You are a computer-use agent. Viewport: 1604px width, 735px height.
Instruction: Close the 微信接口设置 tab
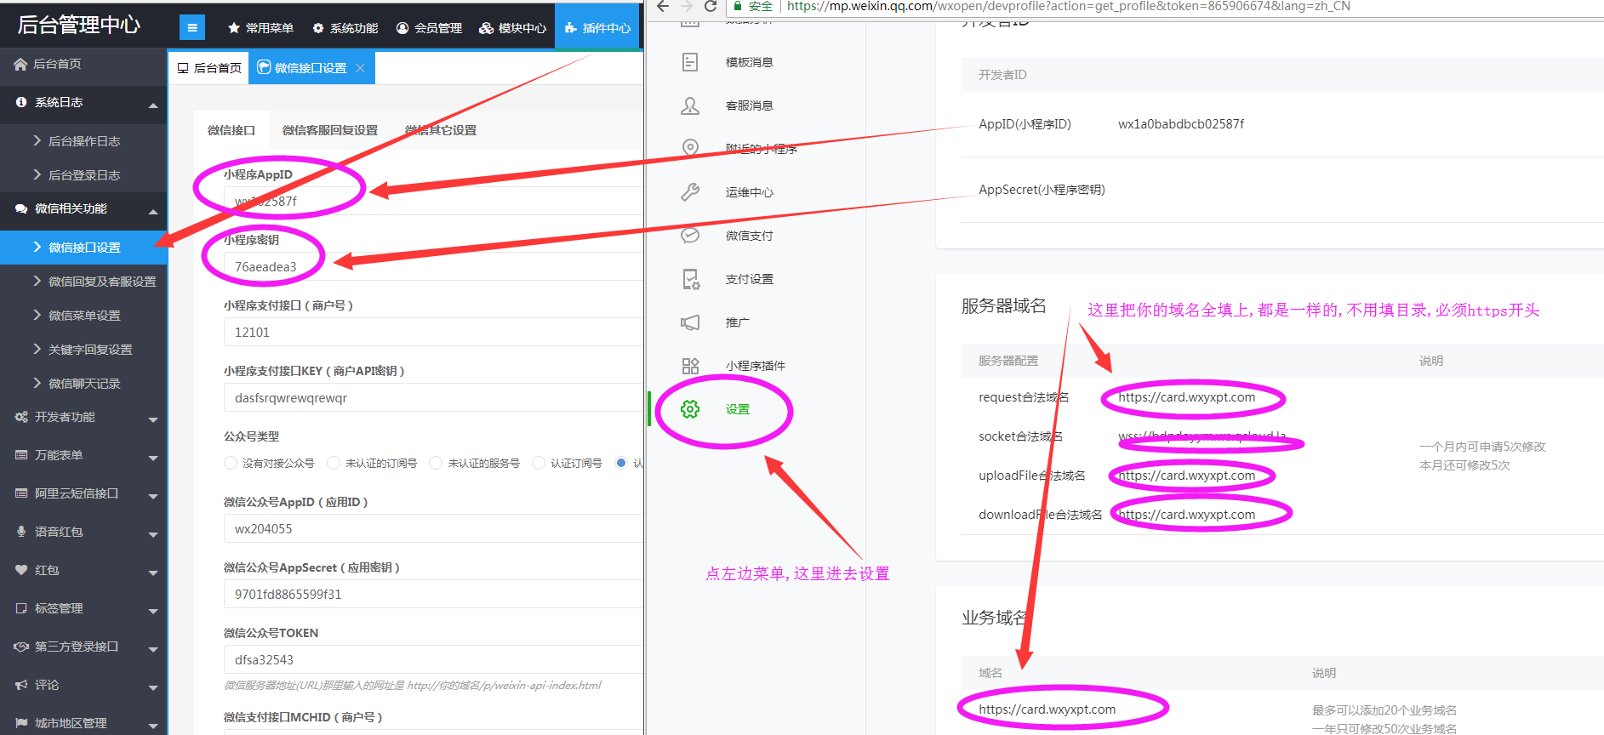360,68
